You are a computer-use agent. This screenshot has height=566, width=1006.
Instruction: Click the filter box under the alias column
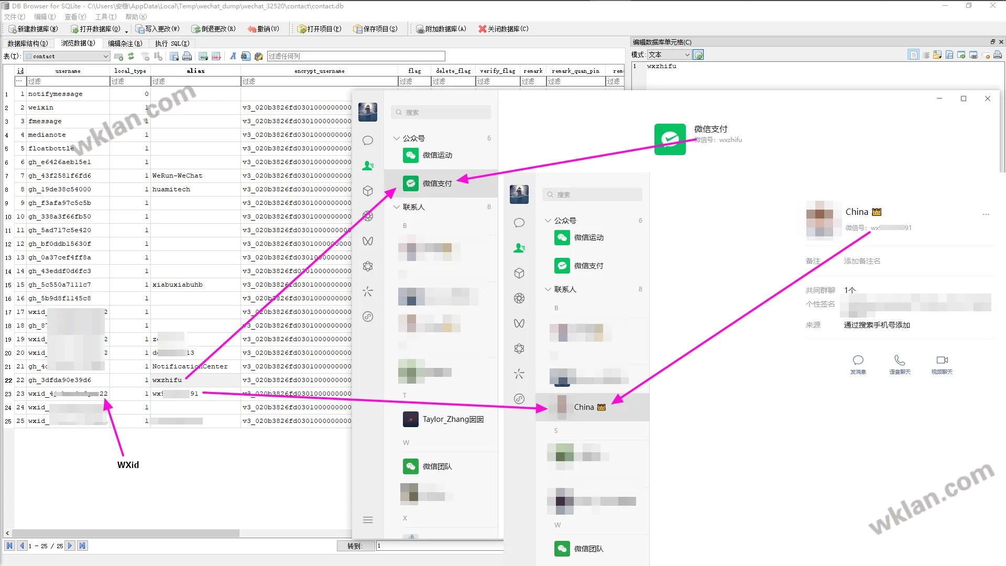point(195,81)
